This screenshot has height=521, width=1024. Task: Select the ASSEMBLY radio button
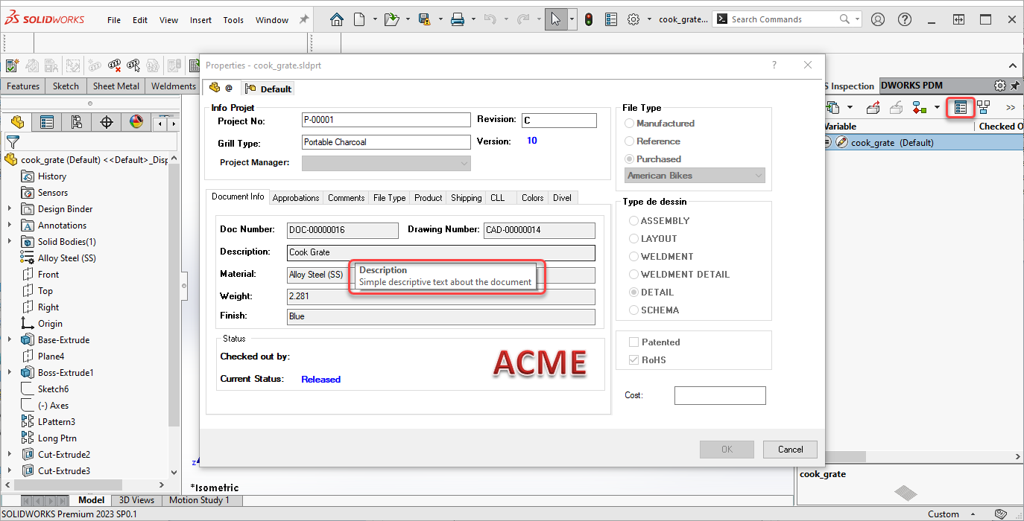[x=634, y=221]
